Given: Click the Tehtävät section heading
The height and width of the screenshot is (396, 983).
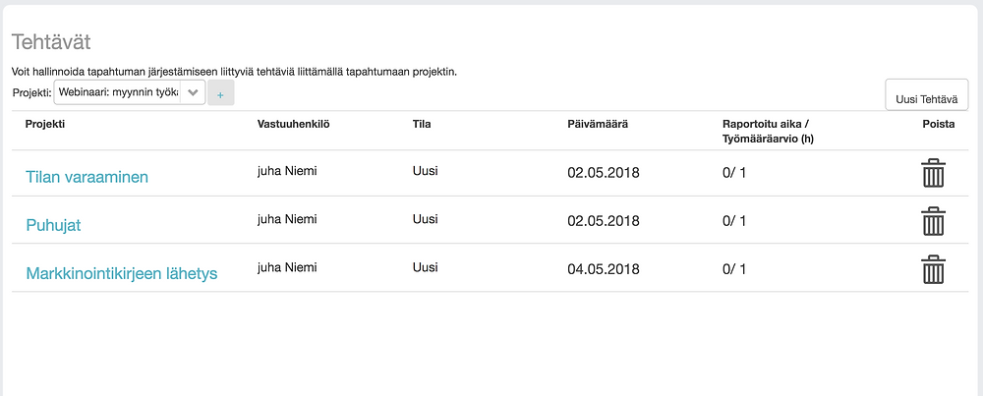Looking at the screenshot, I should tap(51, 42).
